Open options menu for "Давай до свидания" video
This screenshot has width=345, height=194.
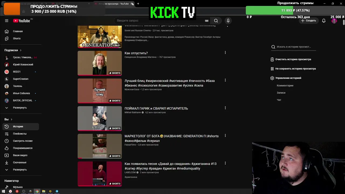[x=225, y=163]
